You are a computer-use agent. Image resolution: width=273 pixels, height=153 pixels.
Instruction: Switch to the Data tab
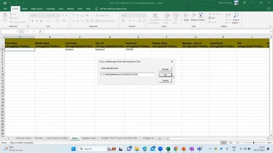[x=61, y=8]
